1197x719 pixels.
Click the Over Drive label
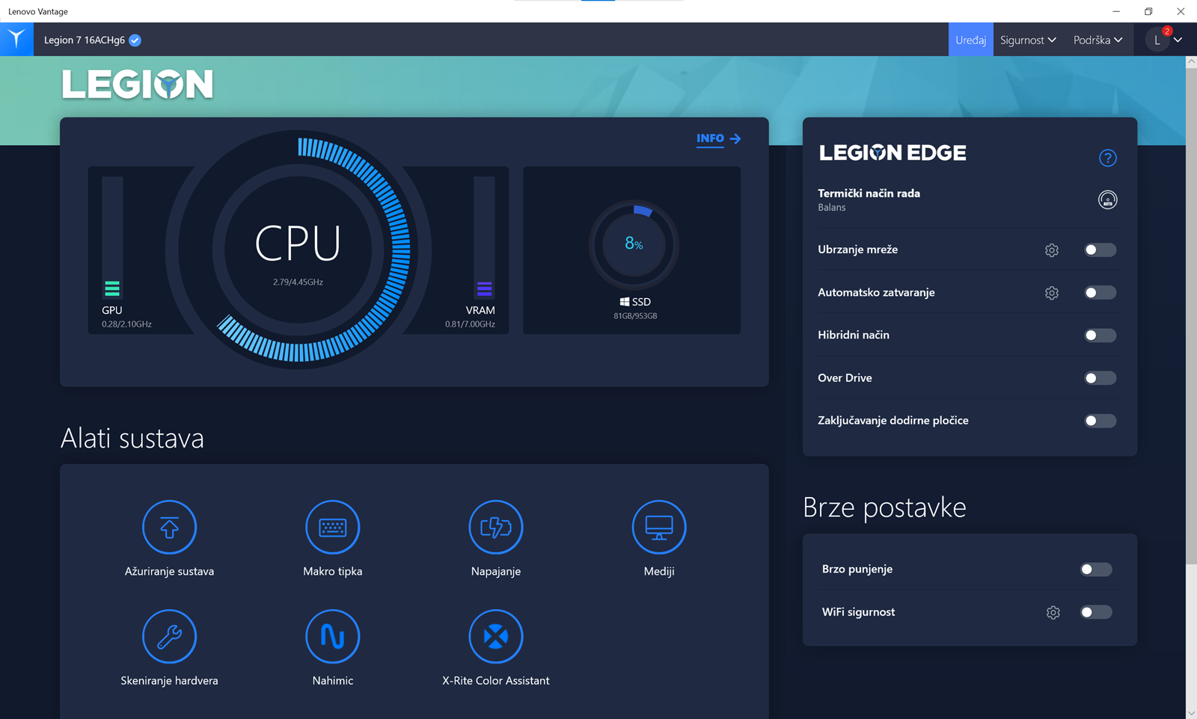pos(845,378)
